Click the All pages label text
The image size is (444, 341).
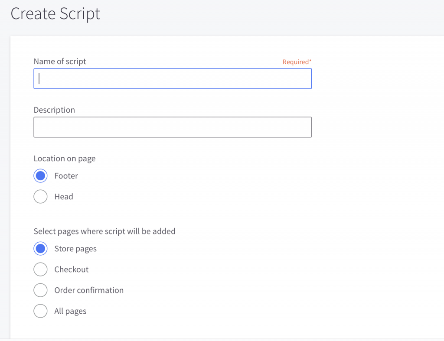(x=70, y=311)
